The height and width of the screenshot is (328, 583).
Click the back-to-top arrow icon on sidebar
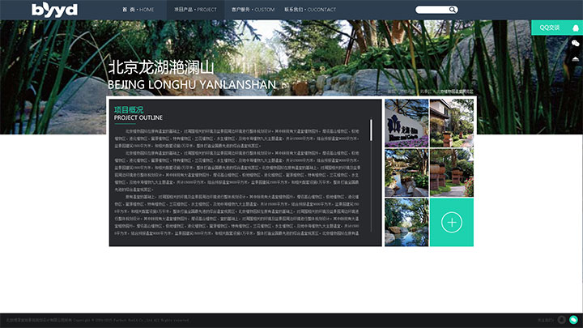575,58
